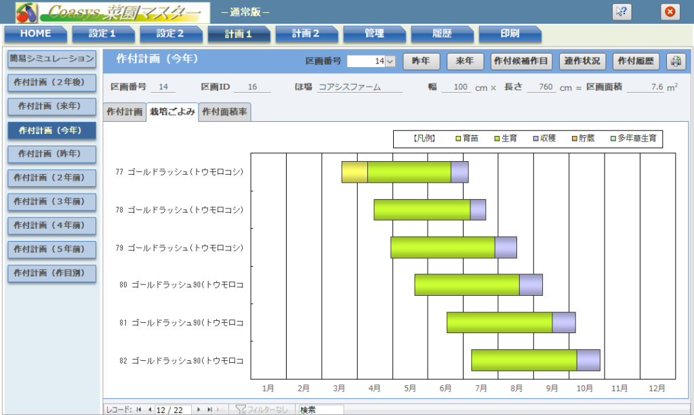
Task: Click the フィルターなし filter indicator
Action: coord(262,410)
